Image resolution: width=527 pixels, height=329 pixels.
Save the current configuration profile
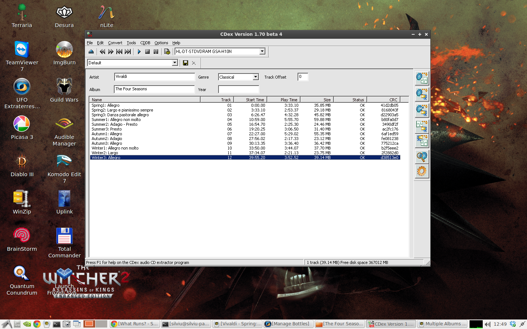pos(186,63)
